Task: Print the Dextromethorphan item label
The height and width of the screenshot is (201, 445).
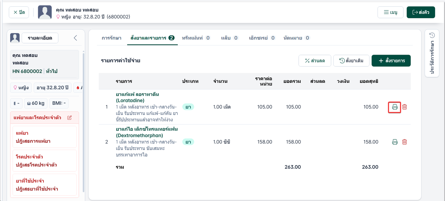Action: tap(395, 142)
